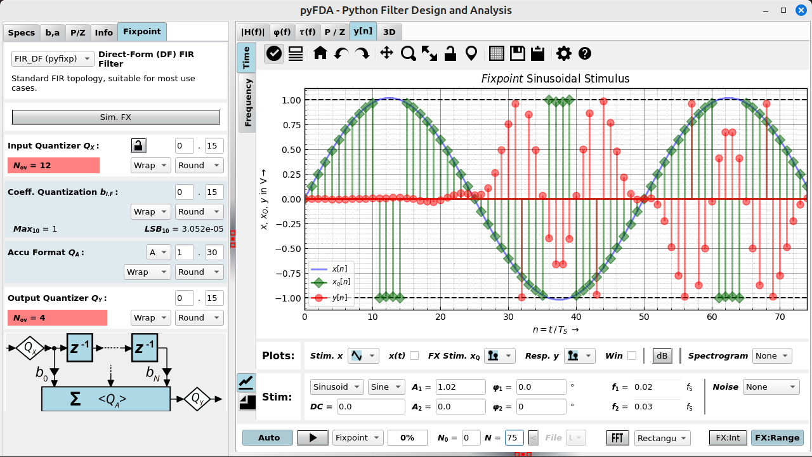Open Stim. x plot style dropdown
Viewport: 812px width, 457px height.
[363, 355]
